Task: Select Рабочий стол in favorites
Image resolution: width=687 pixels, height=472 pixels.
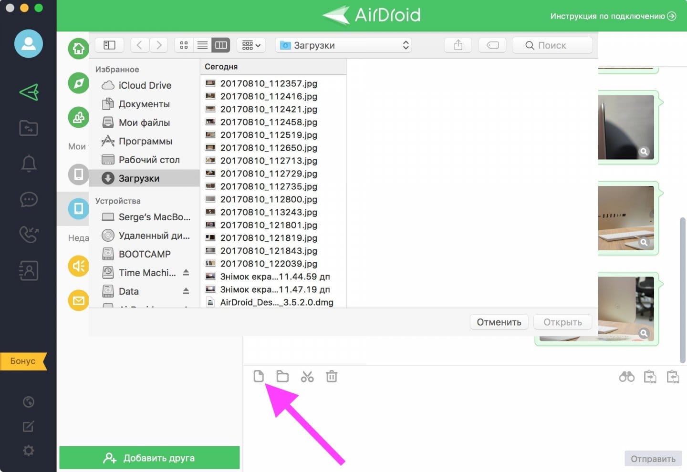Action: tap(144, 160)
